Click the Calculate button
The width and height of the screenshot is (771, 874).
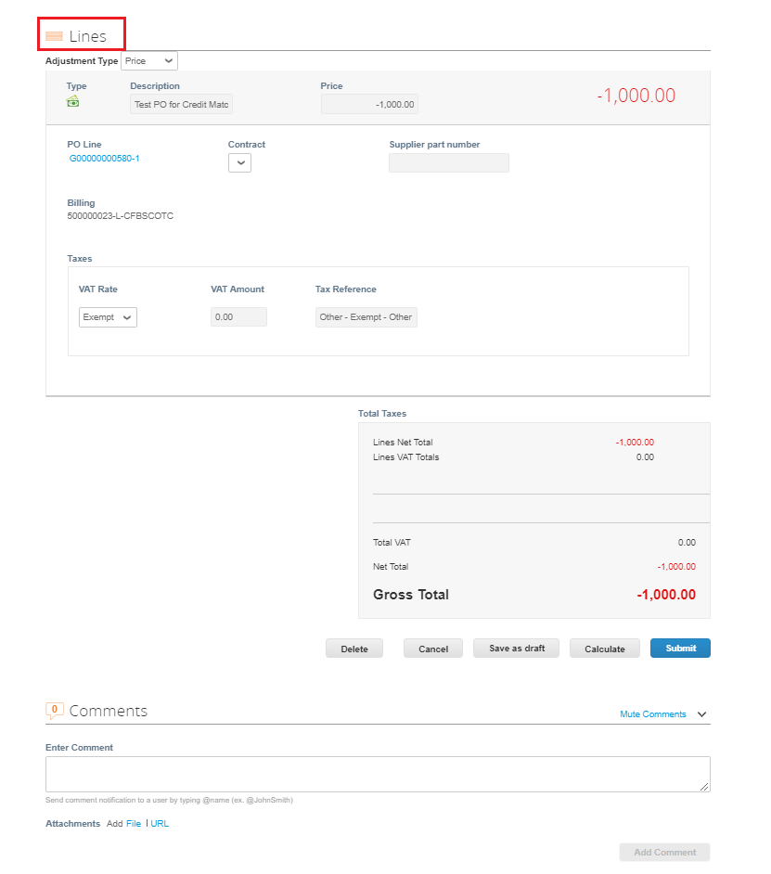tap(605, 649)
